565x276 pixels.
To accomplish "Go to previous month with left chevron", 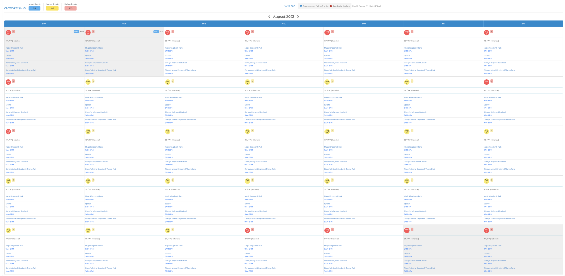I will [x=269, y=17].
